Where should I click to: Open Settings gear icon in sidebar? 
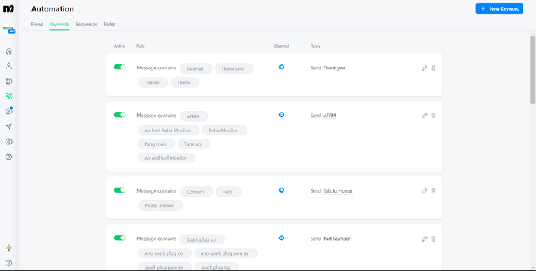pyautogui.click(x=9, y=157)
